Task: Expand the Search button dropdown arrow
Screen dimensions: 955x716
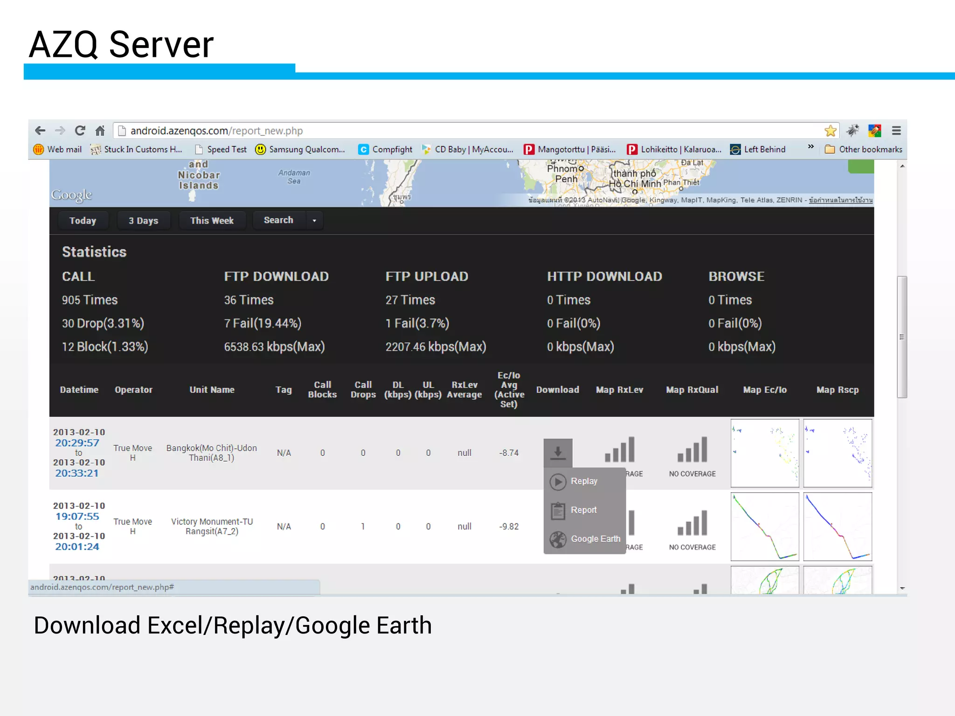Action: point(314,220)
